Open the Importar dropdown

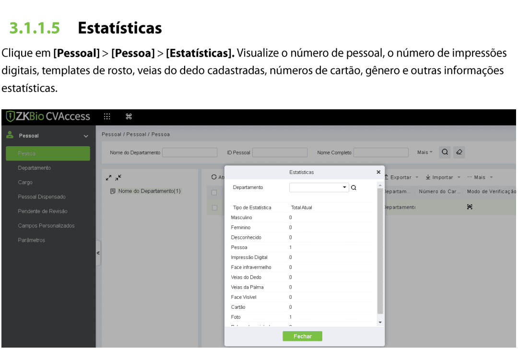tap(443, 177)
